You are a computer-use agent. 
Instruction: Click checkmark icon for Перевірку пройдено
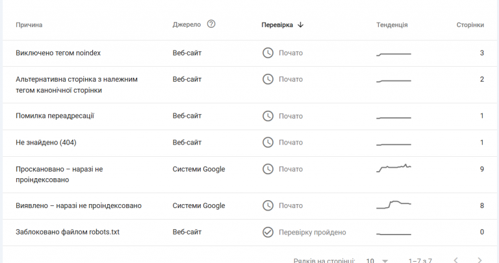[268, 232]
